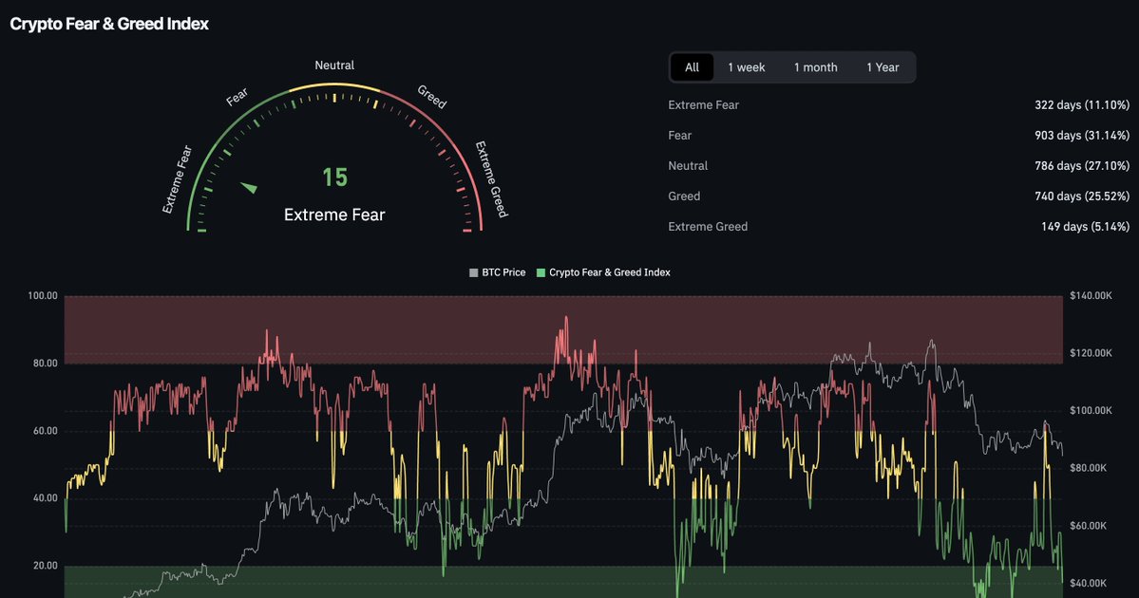Click the Extreme Fear label on the gauge arc
This screenshot has width=1139, height=598.
click(178, 179)
